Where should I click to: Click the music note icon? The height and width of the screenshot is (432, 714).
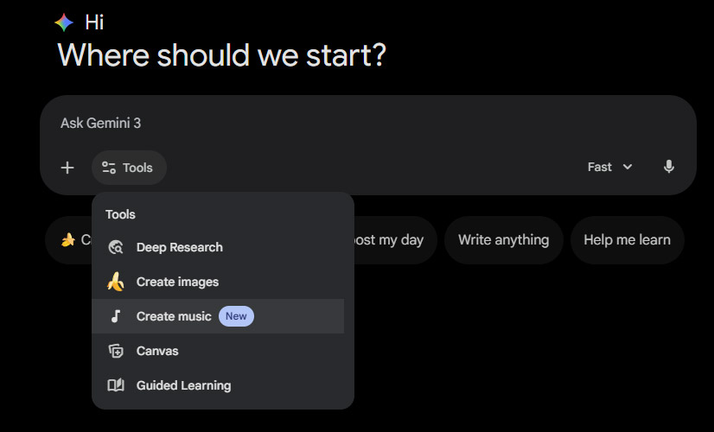click(116, 316)
